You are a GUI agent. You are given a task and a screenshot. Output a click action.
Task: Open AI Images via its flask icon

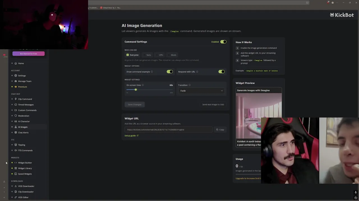16,127
